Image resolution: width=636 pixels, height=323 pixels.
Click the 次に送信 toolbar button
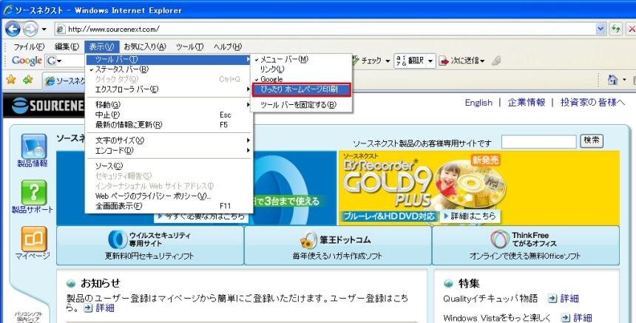[462, 61]
